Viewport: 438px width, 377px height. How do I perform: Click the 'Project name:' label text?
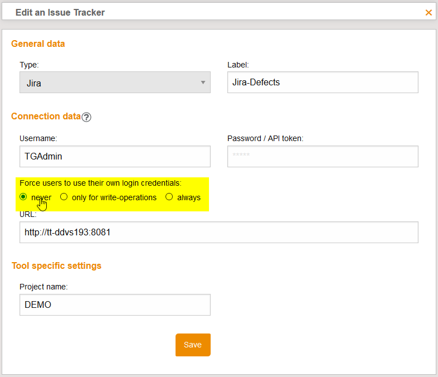(43, 287)
